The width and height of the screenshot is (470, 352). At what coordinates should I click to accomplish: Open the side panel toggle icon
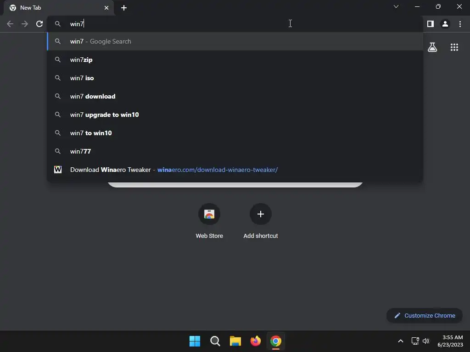tap(431, 24)
